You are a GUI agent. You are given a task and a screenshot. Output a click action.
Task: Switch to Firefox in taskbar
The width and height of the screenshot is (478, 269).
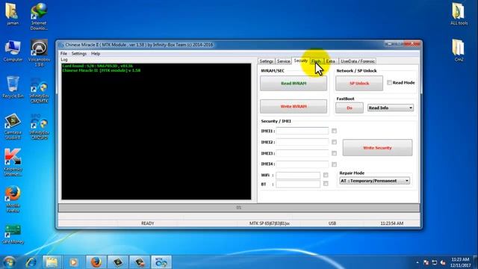[96, 262]
